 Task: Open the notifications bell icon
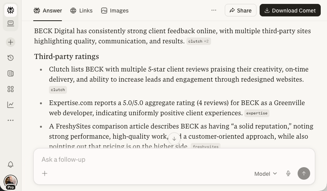click(11, 164)
